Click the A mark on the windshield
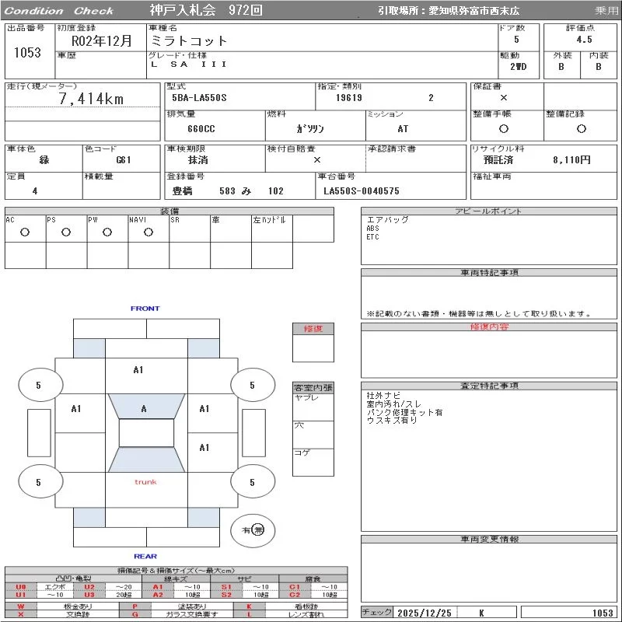 [144, 408]
